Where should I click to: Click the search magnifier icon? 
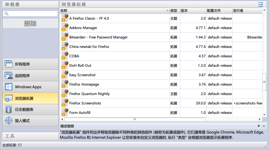7,13
